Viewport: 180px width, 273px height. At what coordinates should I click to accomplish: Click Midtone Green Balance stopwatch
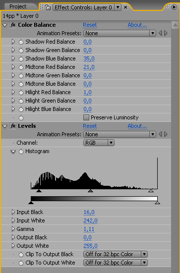21,76
